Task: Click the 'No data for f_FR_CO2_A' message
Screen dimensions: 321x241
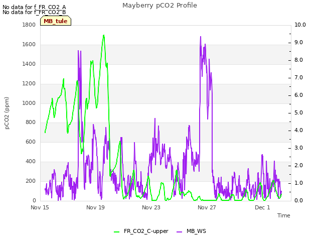Action: pyautogui.click(x=34, y=7)
